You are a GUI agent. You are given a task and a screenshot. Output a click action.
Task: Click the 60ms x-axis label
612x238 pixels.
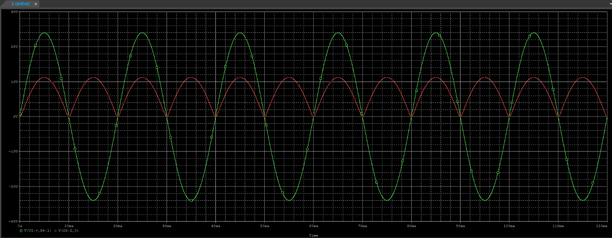point(314,226)
